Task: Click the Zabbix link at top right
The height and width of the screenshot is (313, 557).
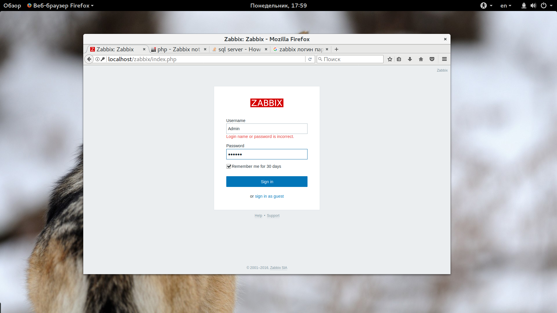Action: coord(442,70)
